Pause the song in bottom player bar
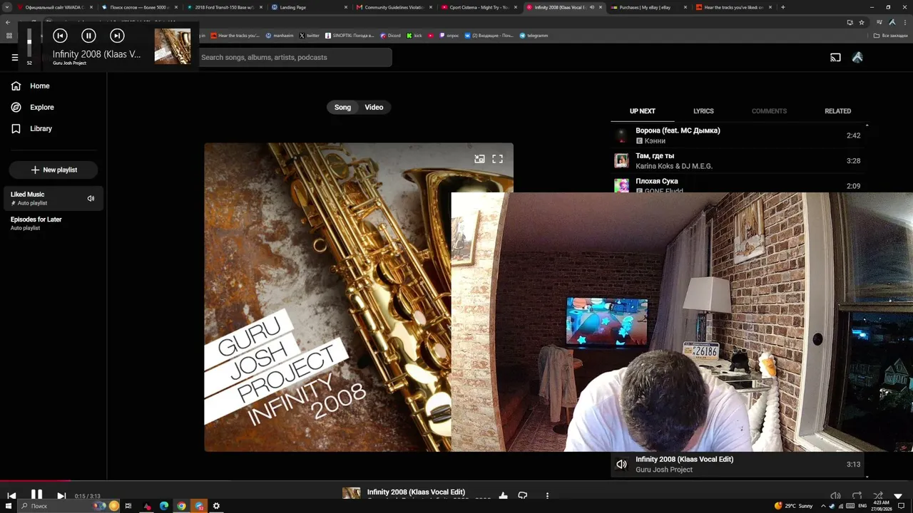 [36, 495]
